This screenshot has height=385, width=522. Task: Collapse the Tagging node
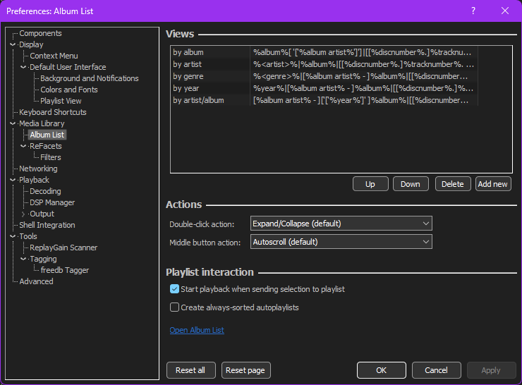23,259
